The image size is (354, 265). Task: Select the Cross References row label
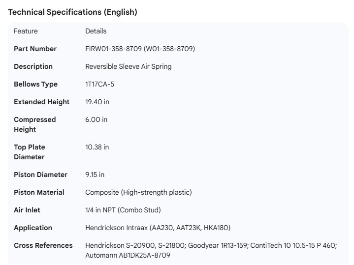(43, 245)
